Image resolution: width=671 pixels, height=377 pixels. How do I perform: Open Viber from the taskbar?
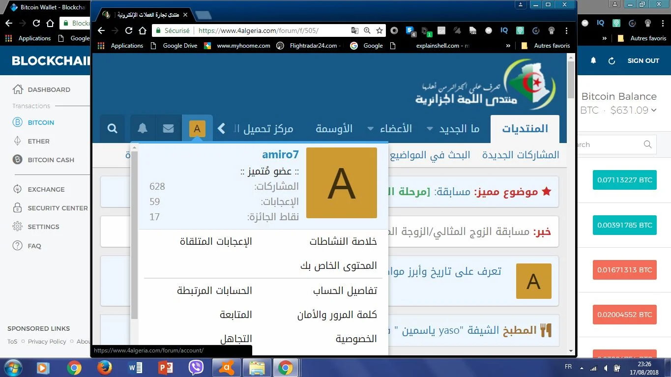tap(196, 368)
